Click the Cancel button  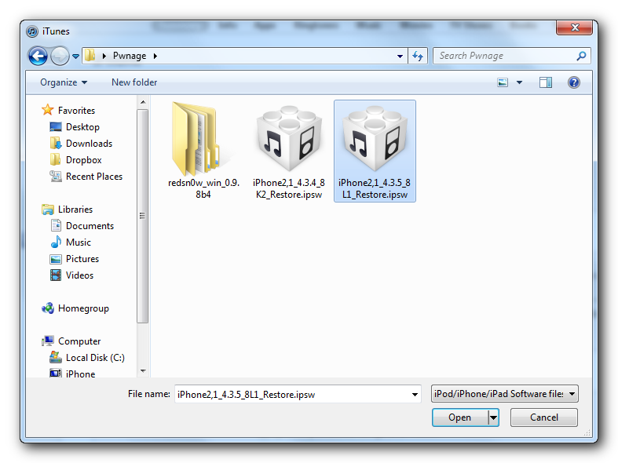pyautogui.click(x=544, y=417)
